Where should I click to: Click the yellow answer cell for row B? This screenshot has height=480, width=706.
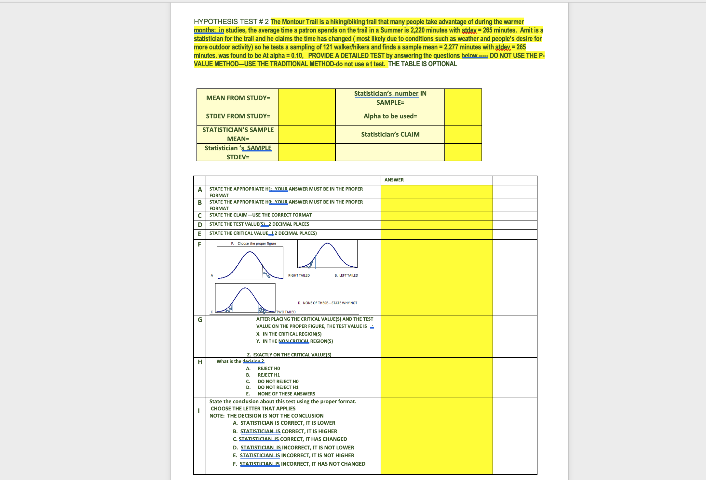(437, 205)
